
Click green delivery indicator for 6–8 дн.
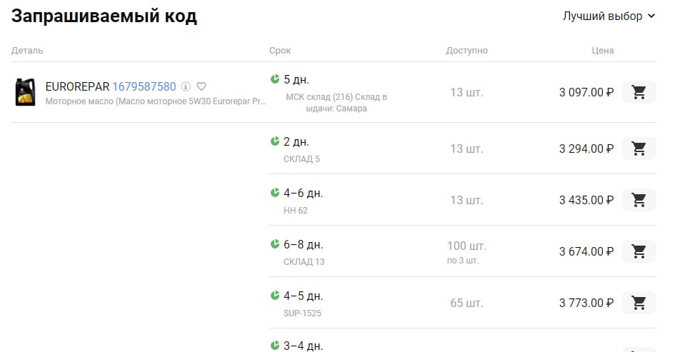click(x=275, y=244)
